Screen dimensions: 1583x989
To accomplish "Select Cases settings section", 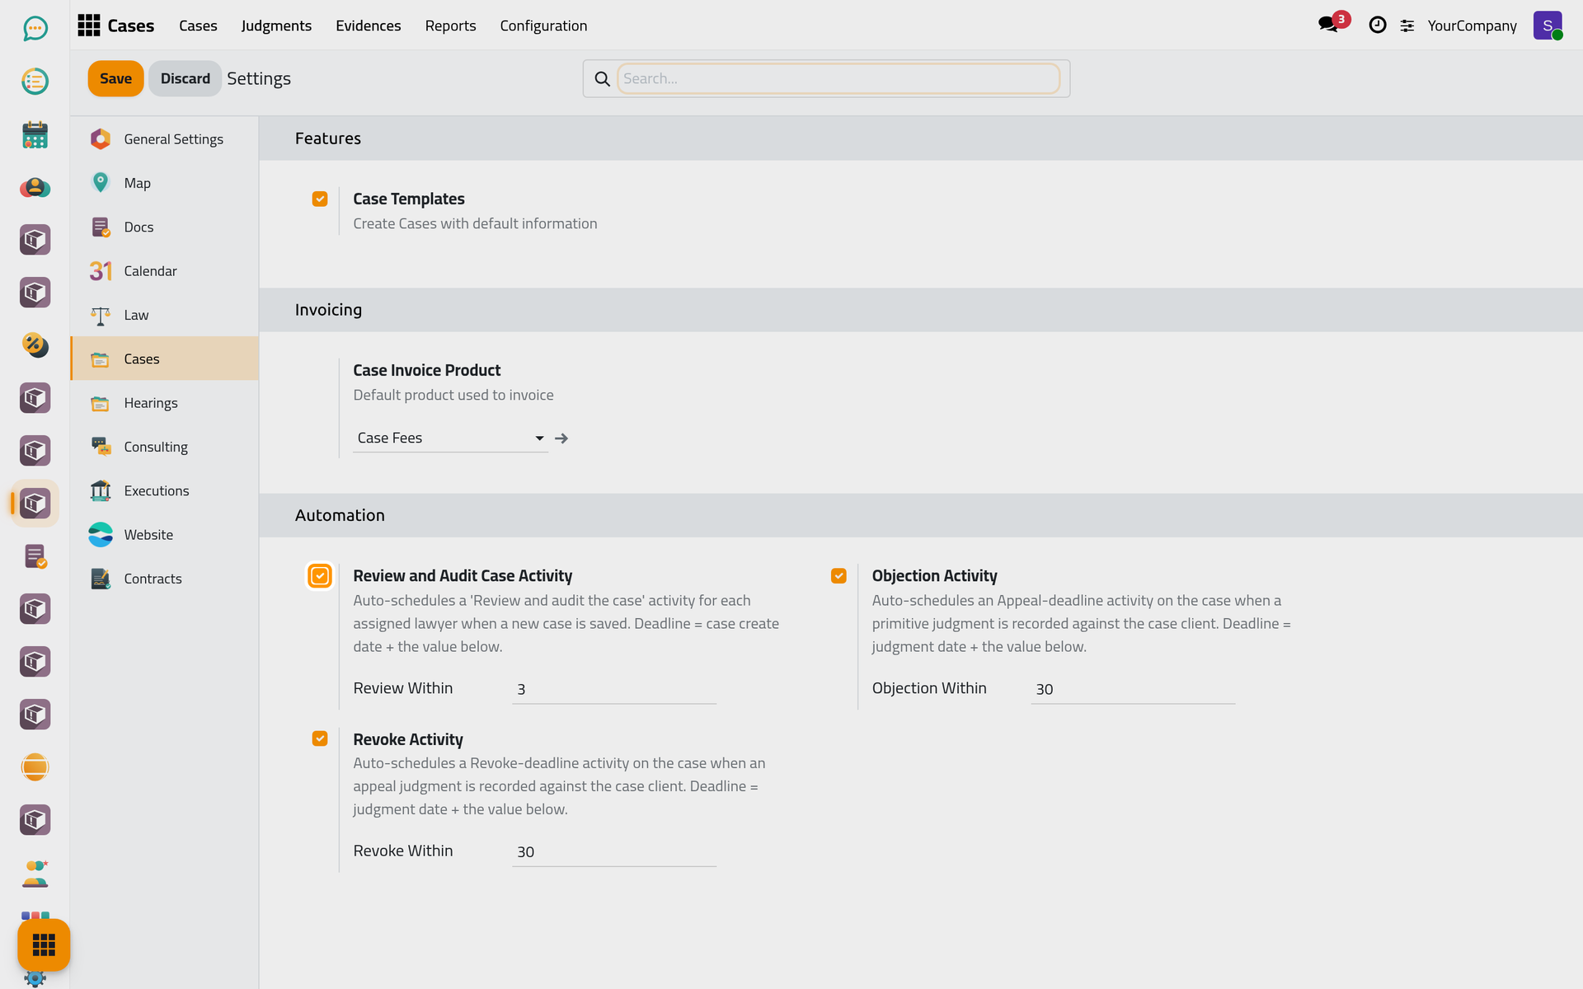I will pos(165,359).
